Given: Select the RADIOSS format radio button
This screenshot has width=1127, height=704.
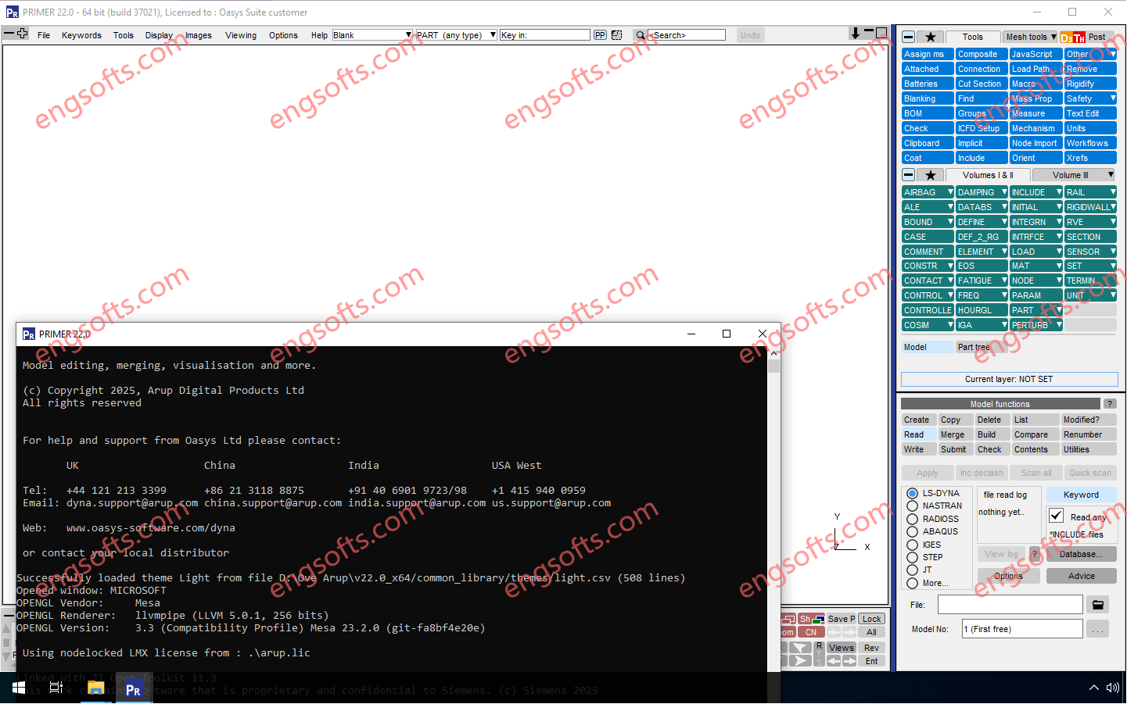Looking at the screenshot, I should pyautogui.click(x=912, y=519).
